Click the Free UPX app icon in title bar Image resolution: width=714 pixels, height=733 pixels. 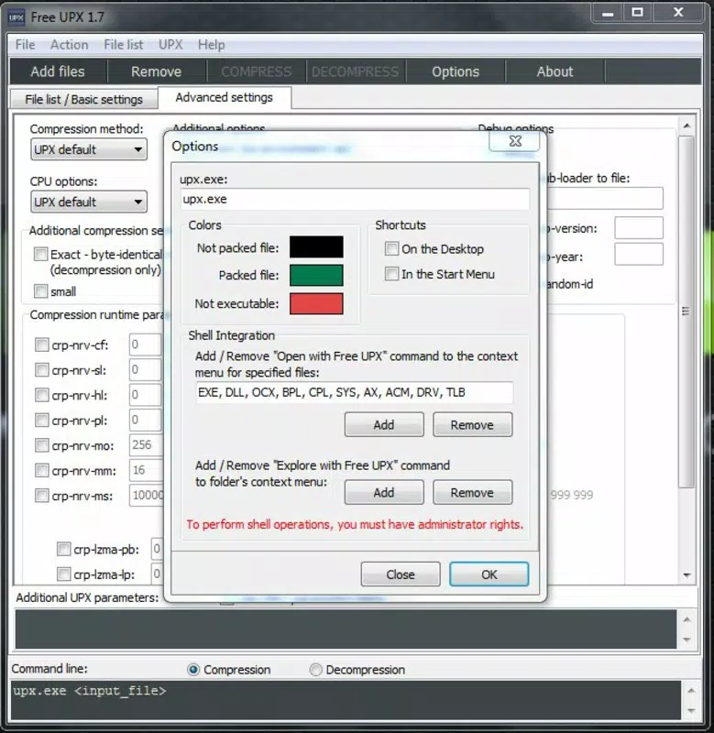[16, 17]
